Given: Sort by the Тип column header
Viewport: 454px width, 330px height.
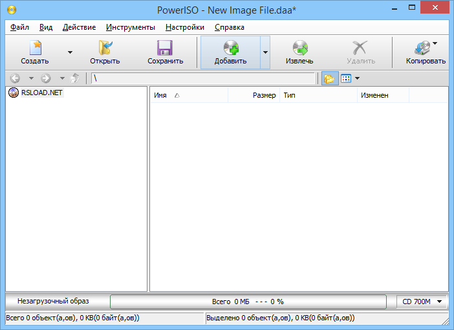Looking at the screenshot, I should click(x=318, y=95).
